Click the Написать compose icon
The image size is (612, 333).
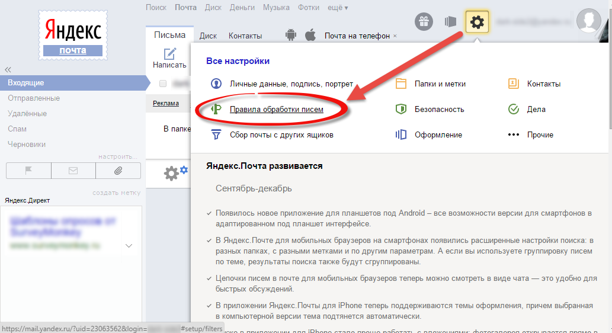(x=169, y=54)
